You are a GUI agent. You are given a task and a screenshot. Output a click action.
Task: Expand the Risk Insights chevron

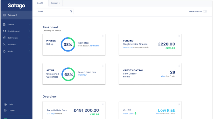[30, 38]
